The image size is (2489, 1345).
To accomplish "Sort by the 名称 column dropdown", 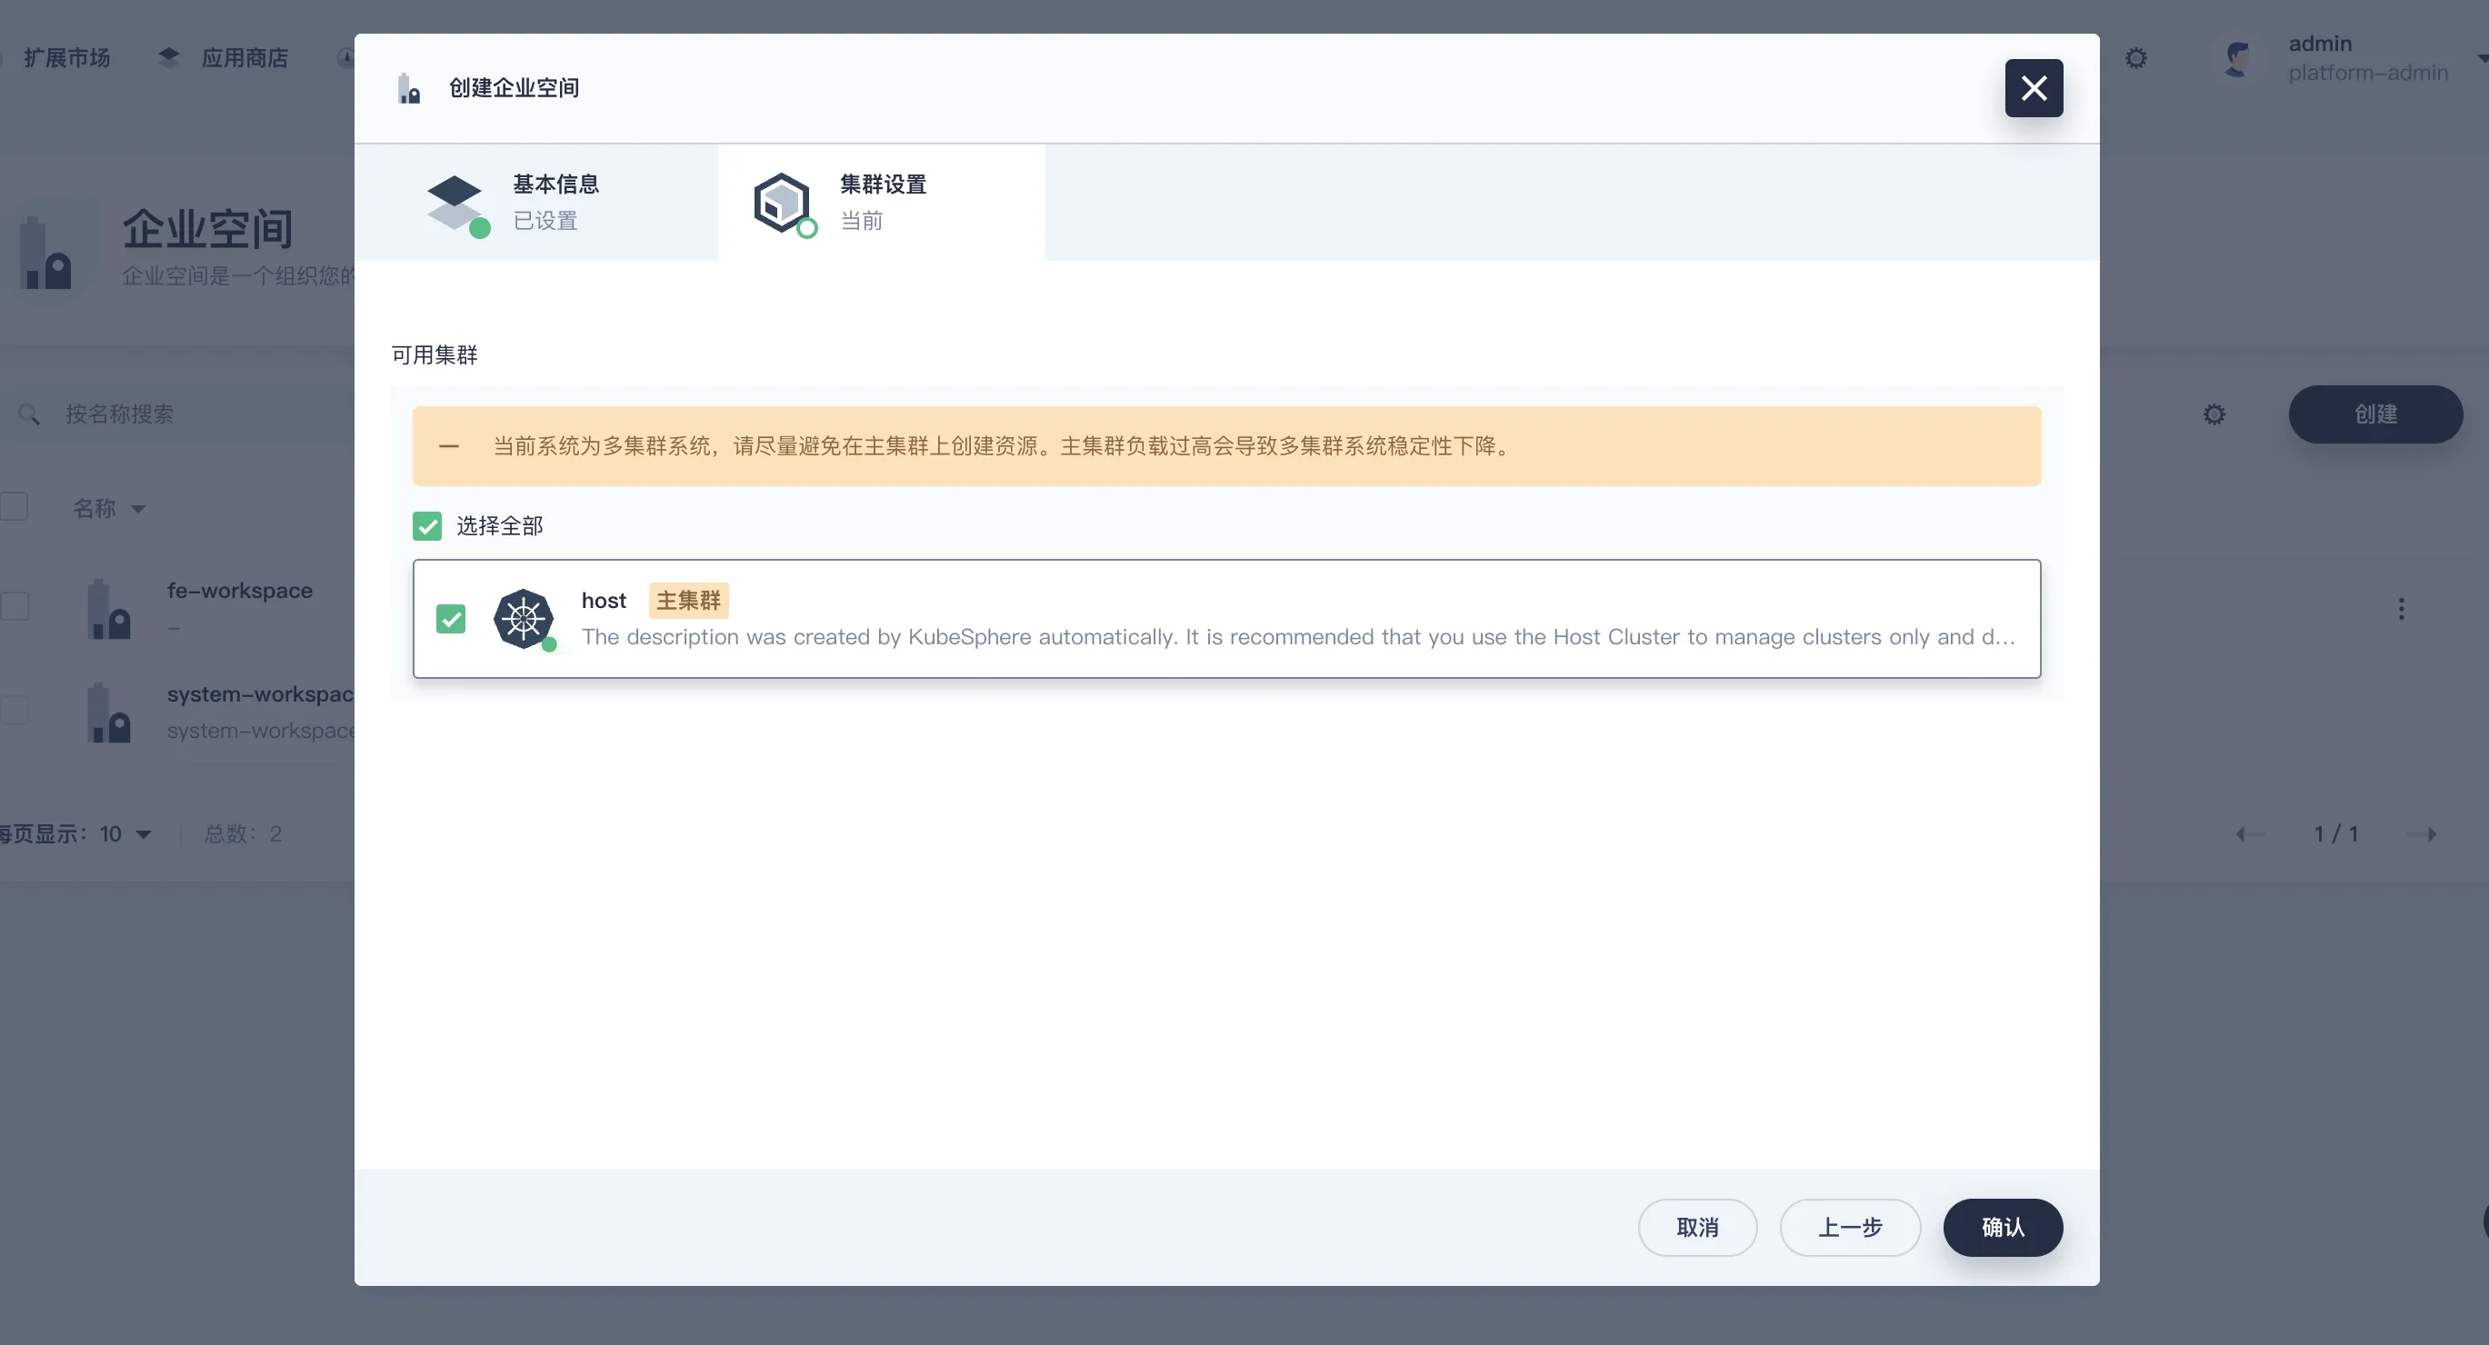I will 108,508.
